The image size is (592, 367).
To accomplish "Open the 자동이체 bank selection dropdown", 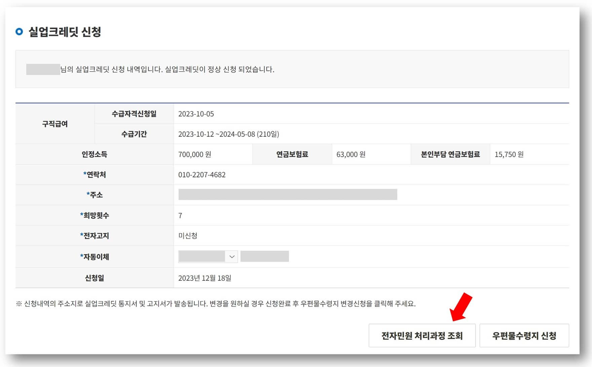I will point(207,256).
